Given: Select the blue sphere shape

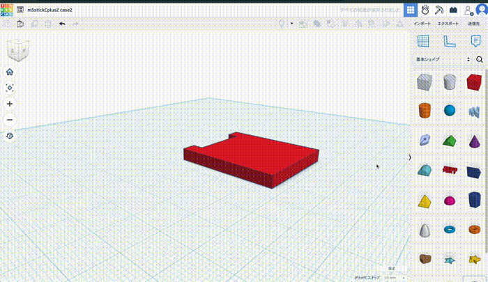Looking at the screenshot, I should point(449,110).
